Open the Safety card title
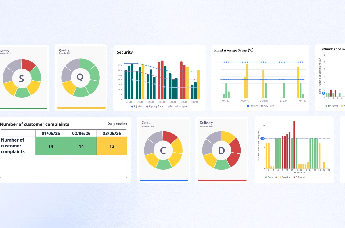The width and height of the screenshot is (345, 228). pos(5,51)
